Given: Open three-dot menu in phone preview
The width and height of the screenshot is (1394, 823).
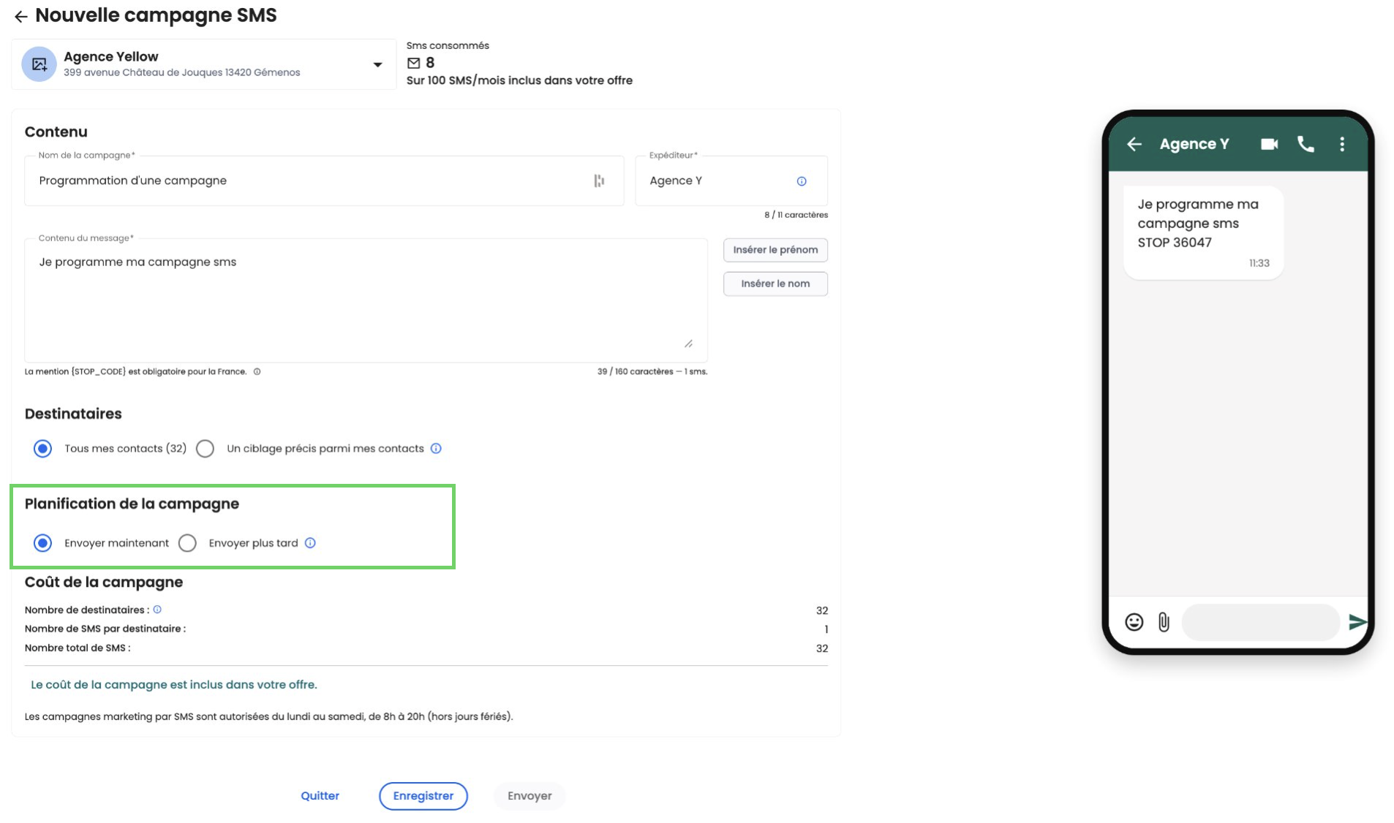Looking at the screenshot, I should point(1341,145).
